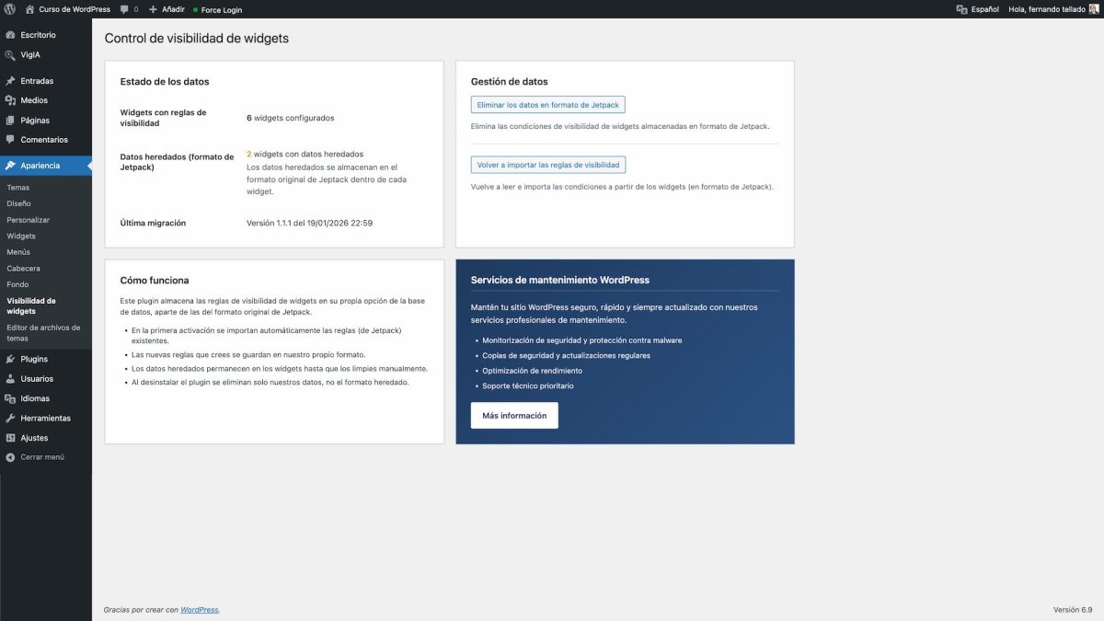
Task: Select the Escritorio dashboard icon
Action: [x=11, y=34]
